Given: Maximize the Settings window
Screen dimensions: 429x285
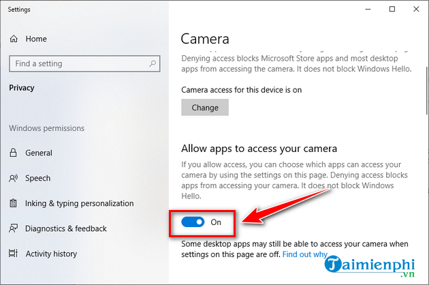Looking at the screenshot, I should coord(392,9).
